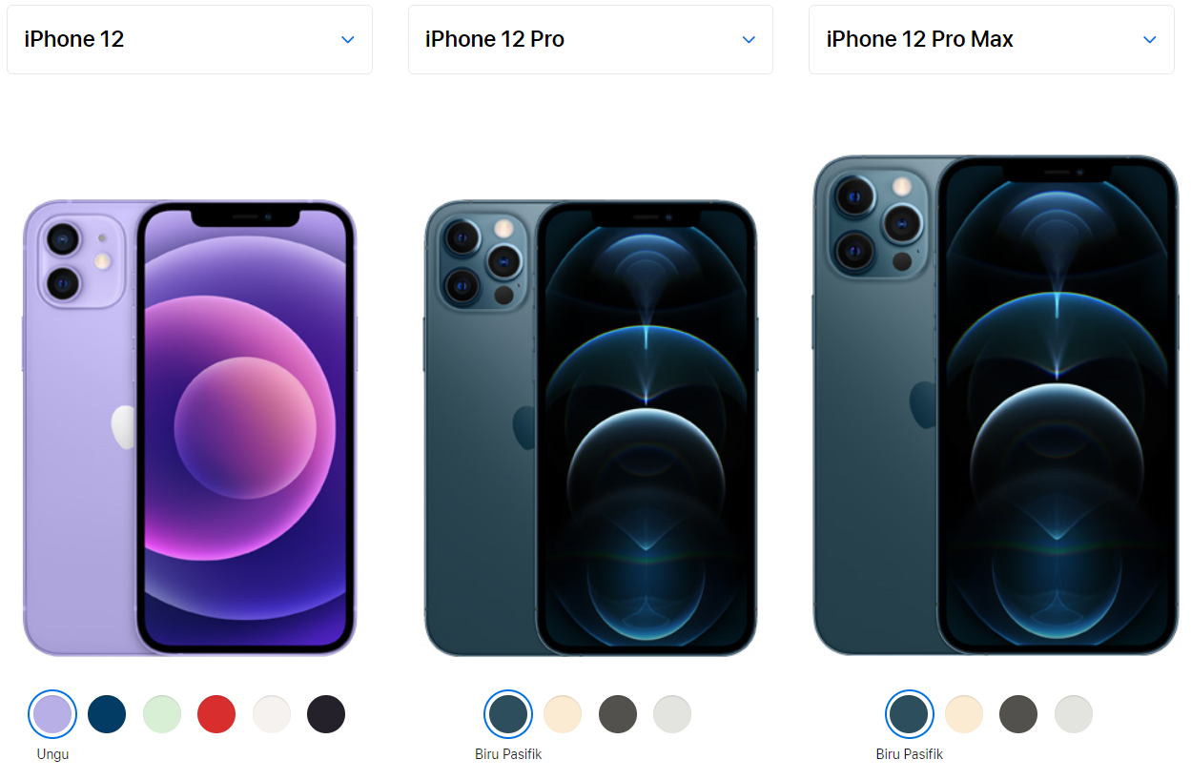
Task: Select the purple iPhone 12 color swatch
Action: (52, 714)
